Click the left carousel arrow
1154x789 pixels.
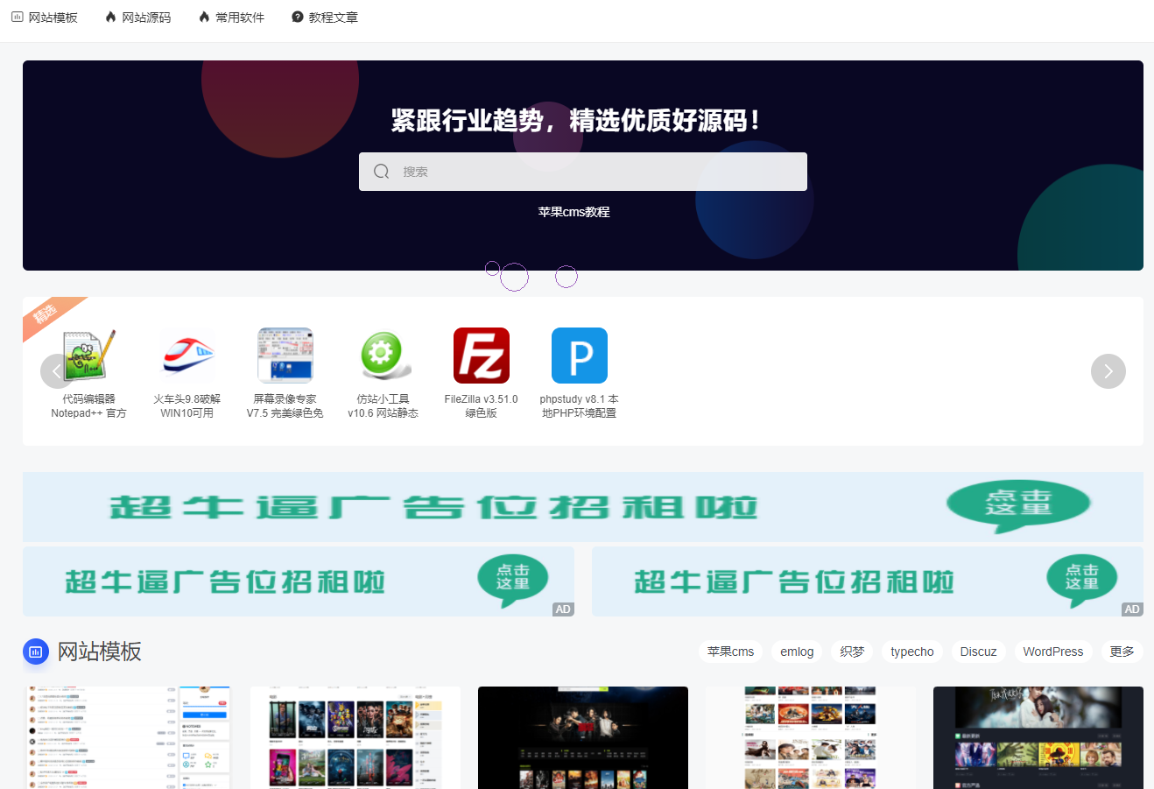56,371
